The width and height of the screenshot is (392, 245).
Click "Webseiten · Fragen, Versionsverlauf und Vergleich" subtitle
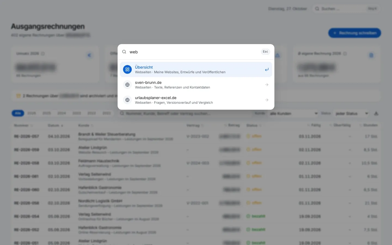tap(174, 103)
